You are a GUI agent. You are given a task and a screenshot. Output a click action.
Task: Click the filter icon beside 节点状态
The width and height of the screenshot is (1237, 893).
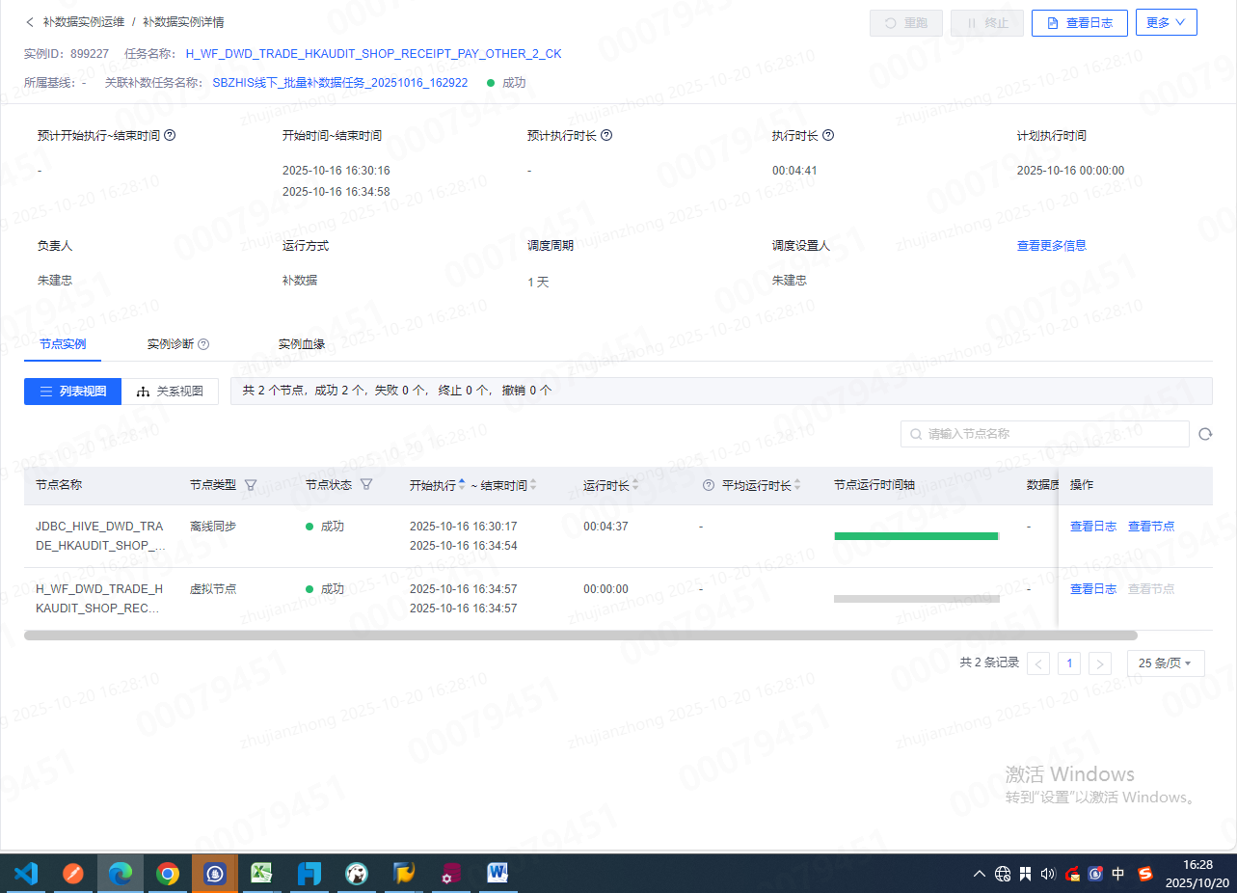(x=366, y=485)
